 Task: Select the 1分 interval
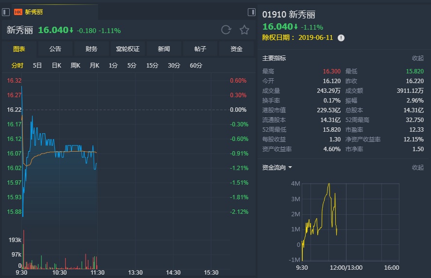[x=113, y=66]
